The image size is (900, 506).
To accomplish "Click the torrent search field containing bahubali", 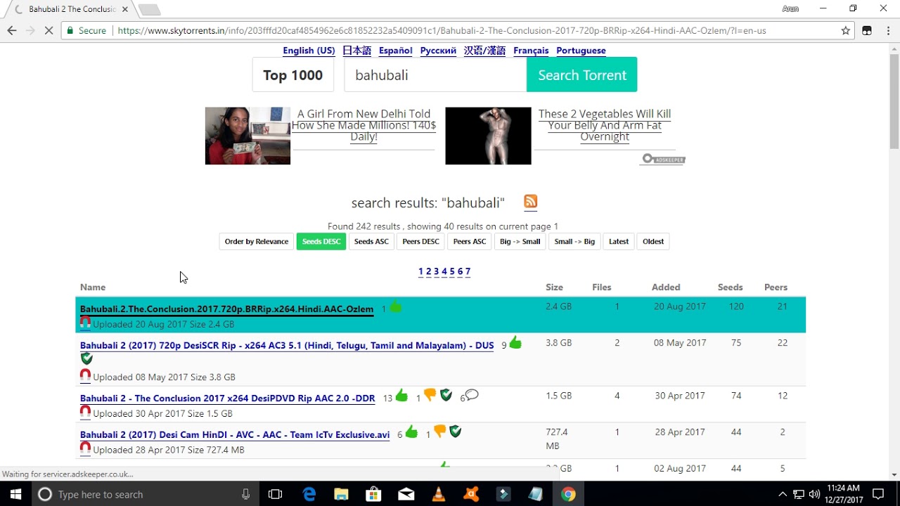I will click(435, 75).
